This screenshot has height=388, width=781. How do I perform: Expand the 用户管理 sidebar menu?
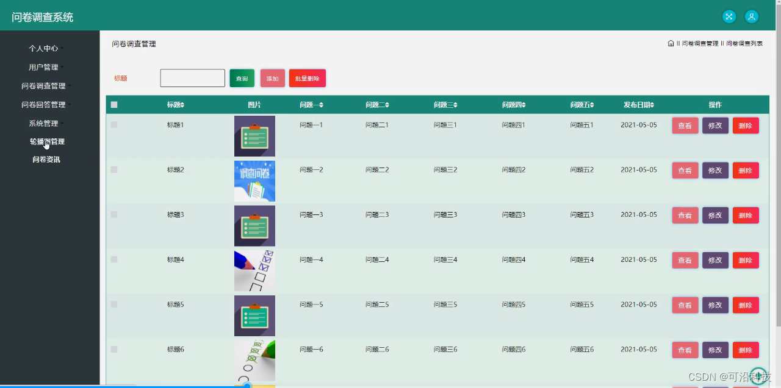(46, 67)
